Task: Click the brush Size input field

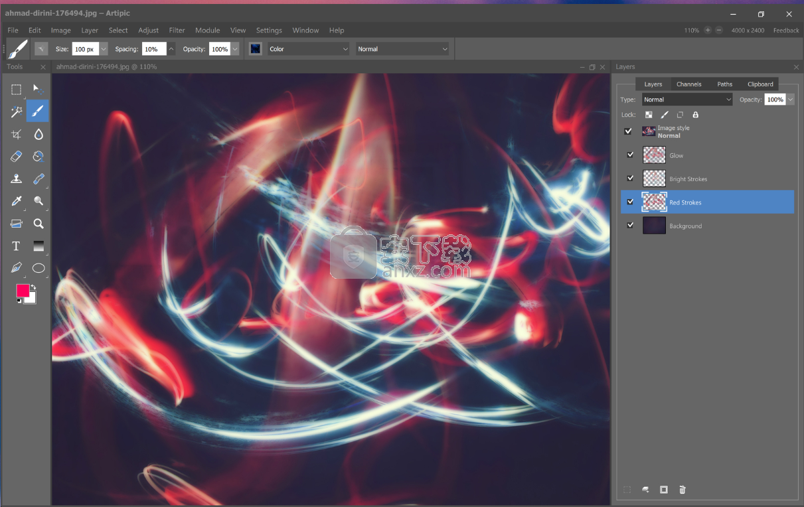Action: [x=86, y=49]
